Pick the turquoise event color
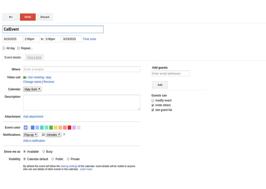Screen dimensions: 266x189 pyautogui.click(x=42, y=127)
